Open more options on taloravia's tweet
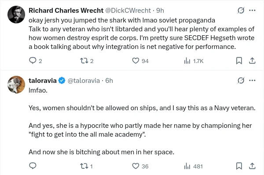This screenshot has height=175, width=264. pyautogui.click(x=252, y=81)
